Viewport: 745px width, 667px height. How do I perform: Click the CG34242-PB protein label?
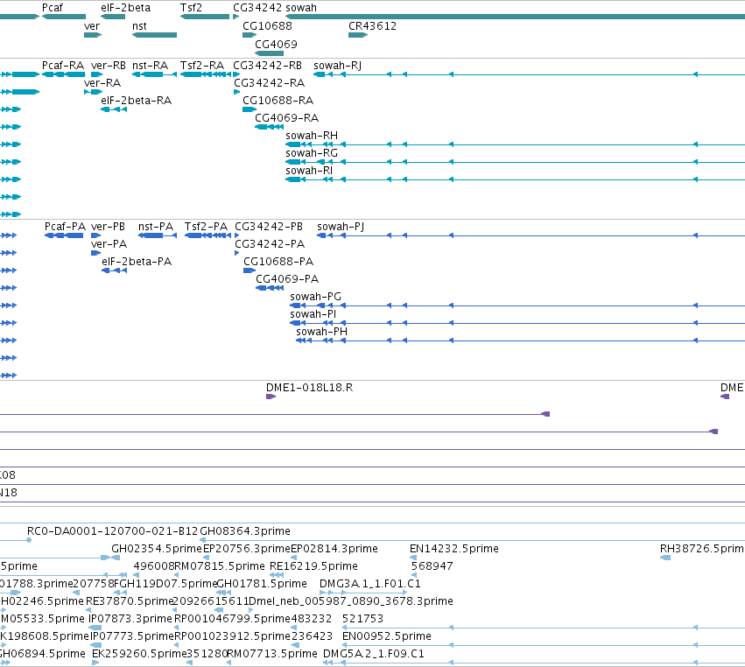click(x=269, y=227)
